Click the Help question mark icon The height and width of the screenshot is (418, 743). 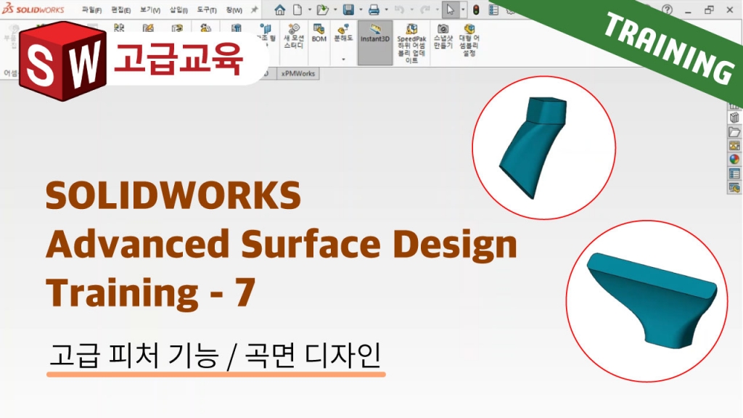pos(668,9)
